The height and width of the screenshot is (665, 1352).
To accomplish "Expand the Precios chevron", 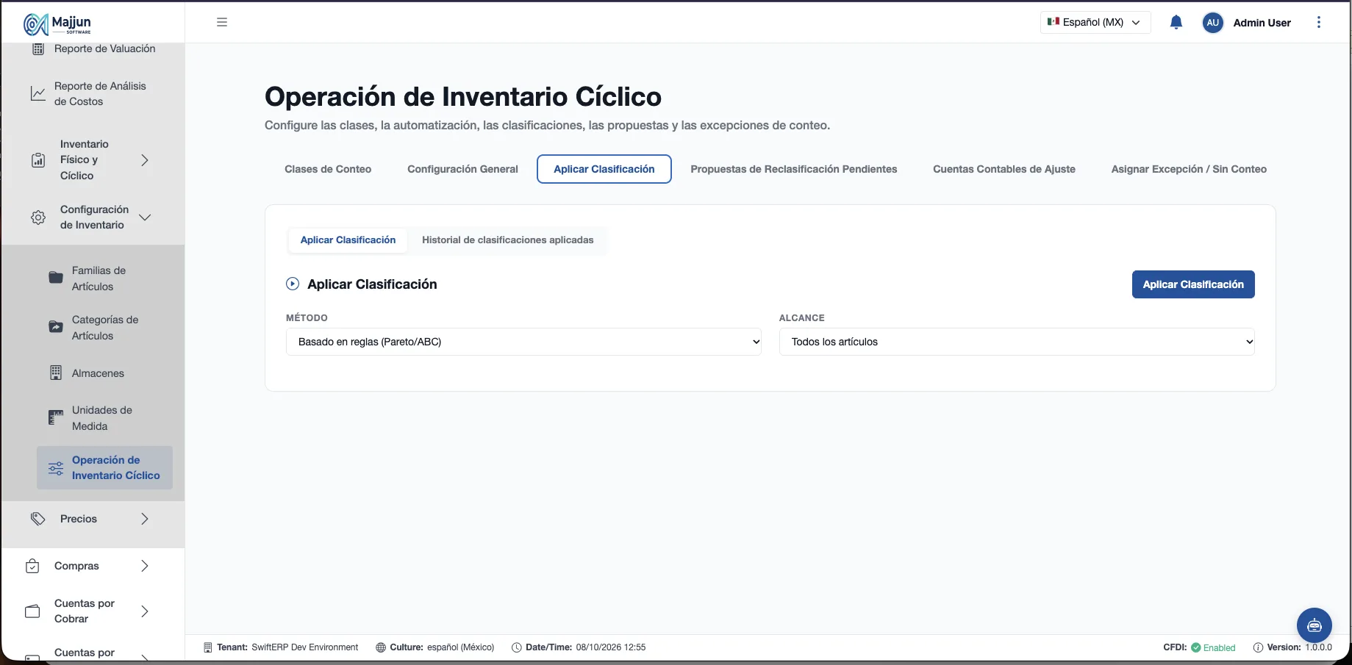I will tap(145, 519).
